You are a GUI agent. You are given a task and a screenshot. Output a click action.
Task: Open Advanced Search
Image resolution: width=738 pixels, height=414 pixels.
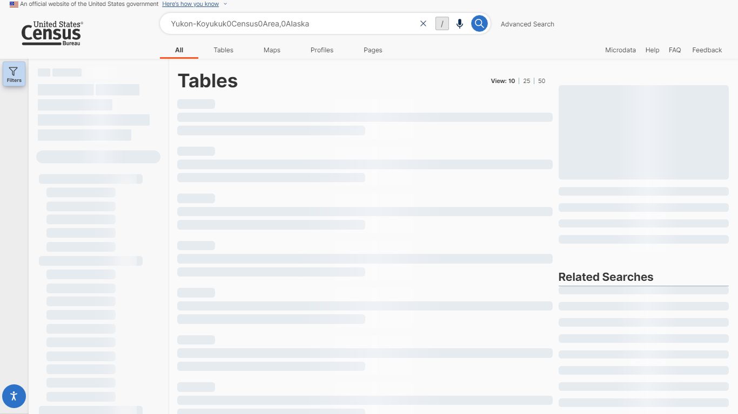[x=527, y=24]
